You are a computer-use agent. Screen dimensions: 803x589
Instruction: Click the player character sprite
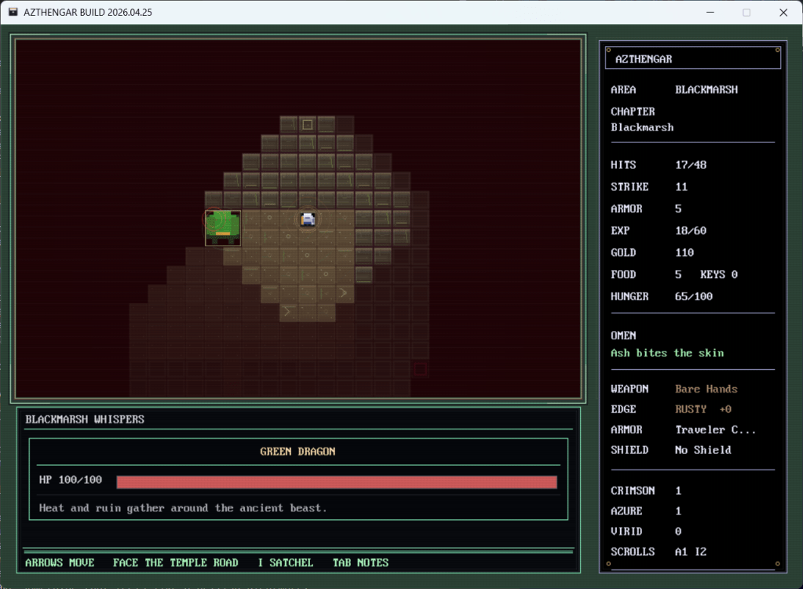(308, 219)
